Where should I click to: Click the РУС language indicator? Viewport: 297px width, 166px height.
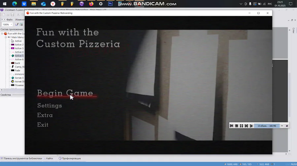pos(270,4)
